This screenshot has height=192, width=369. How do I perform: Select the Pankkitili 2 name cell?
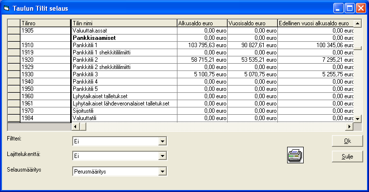pyautogui.click(x=124, y=60)
